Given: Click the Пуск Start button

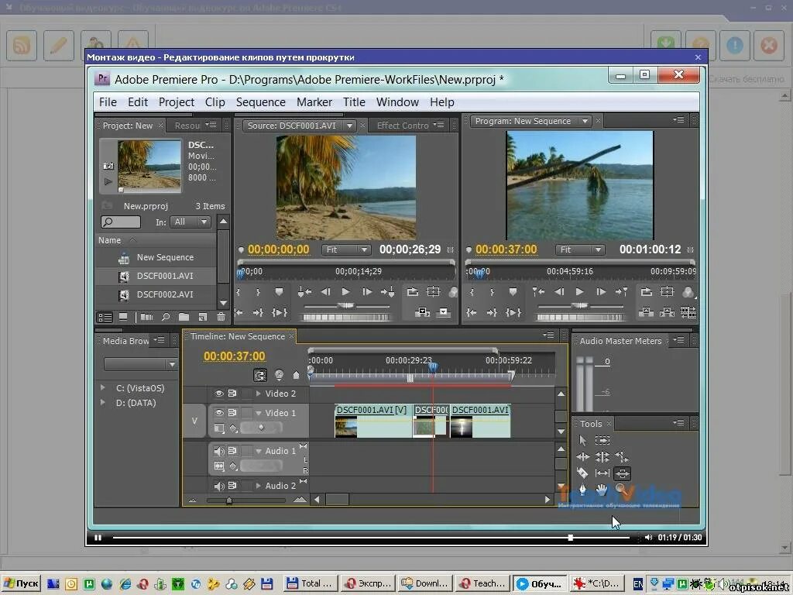Looking at the screenshot, I should [21, 583].
